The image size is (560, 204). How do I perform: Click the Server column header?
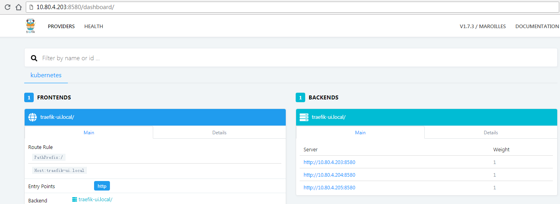[x=310, y=150]
